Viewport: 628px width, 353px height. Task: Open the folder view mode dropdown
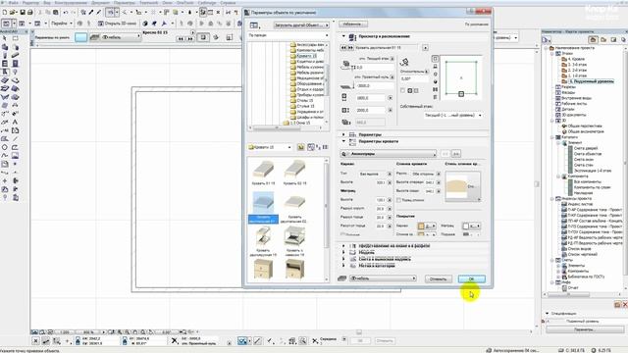pos(288,35)
